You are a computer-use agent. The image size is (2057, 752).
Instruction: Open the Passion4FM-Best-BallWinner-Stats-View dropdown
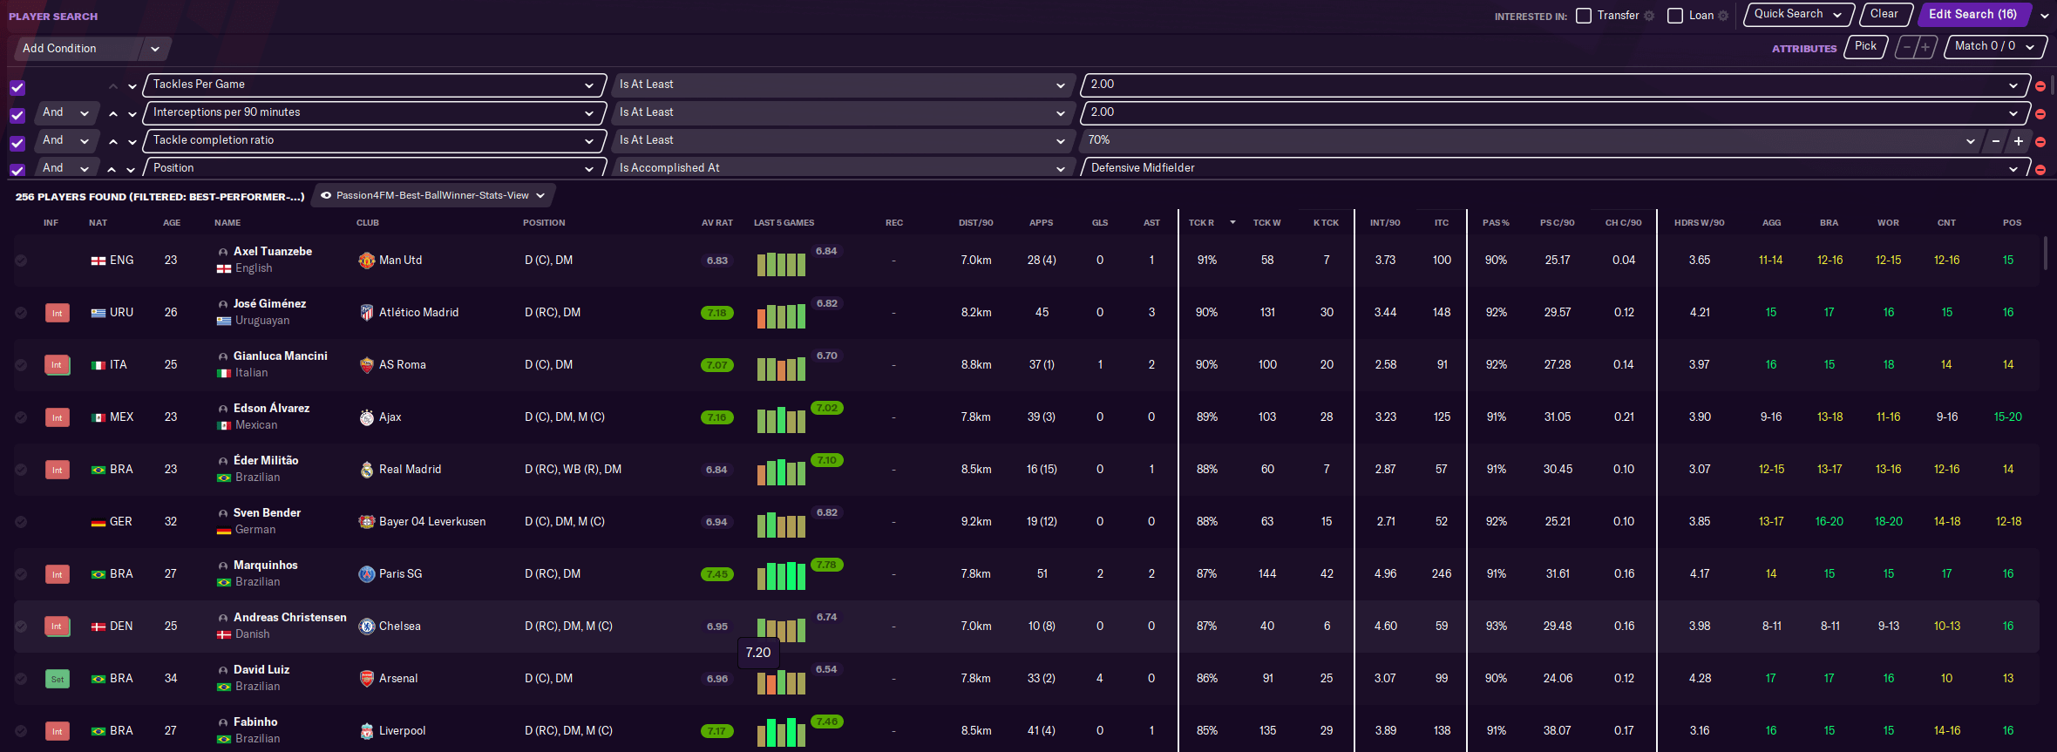433,195
